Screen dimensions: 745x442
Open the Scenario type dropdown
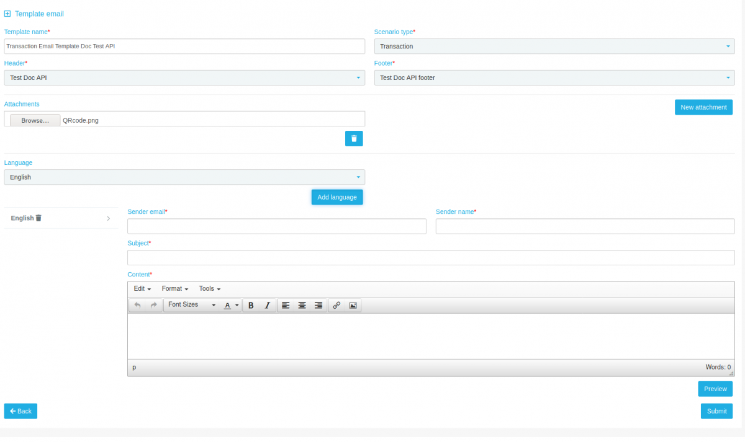point(554,46)
